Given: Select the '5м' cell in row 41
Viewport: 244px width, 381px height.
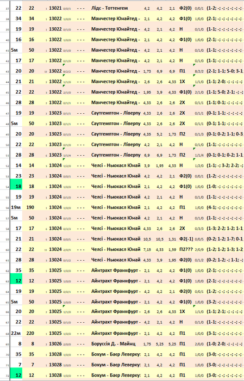Looking at the screenshot, I should 14,50.
